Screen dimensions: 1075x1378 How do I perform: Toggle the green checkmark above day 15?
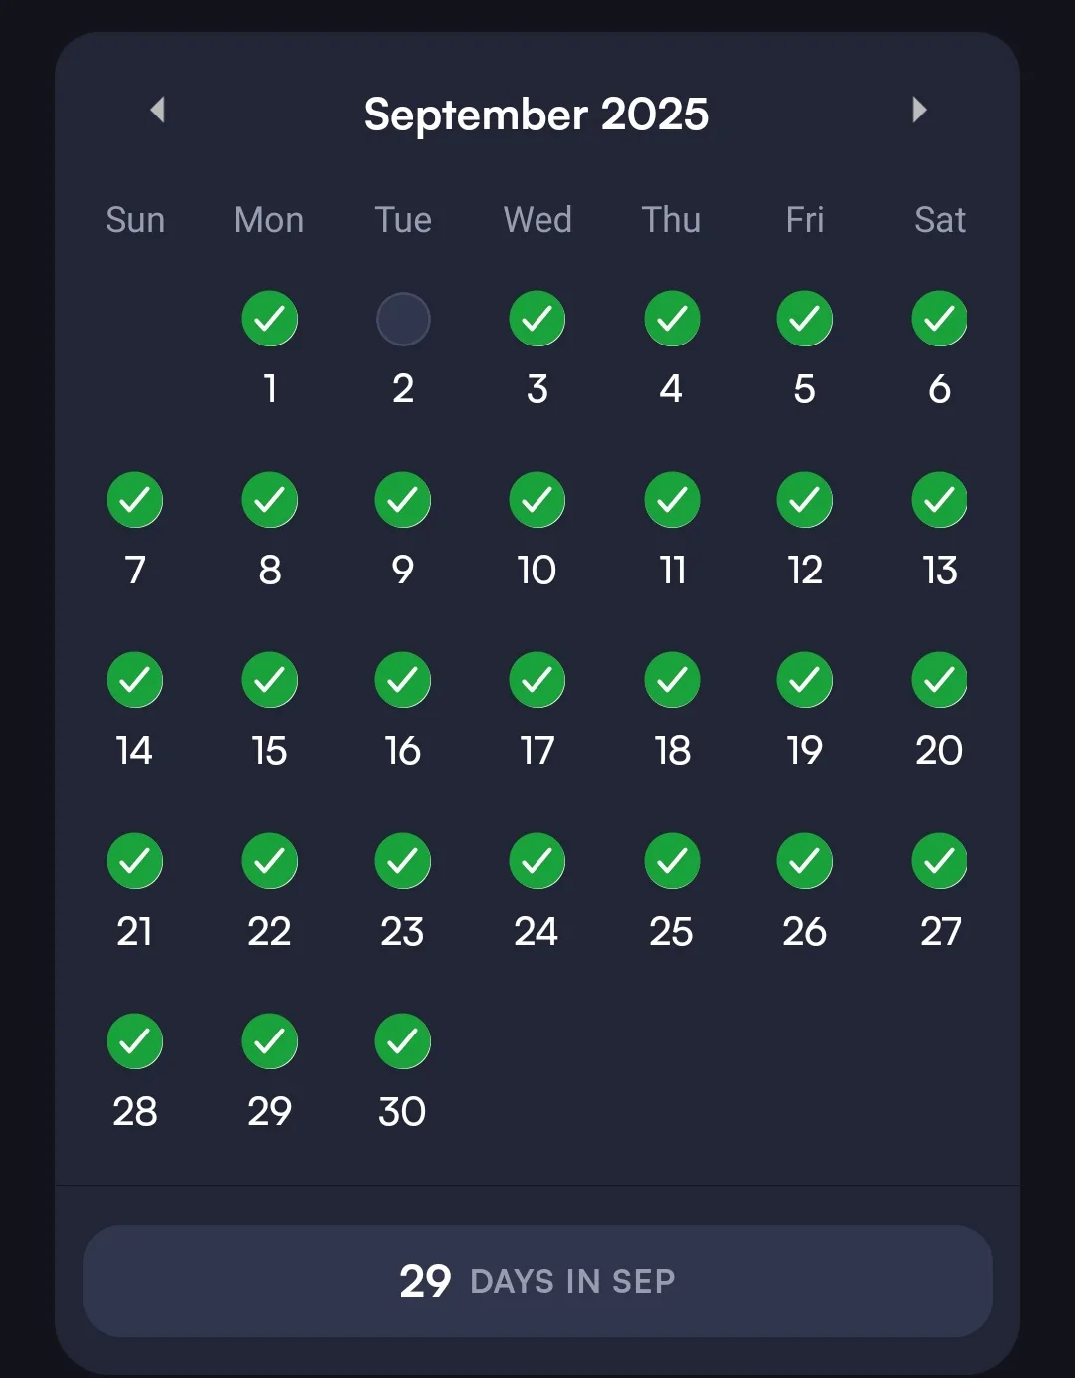[x=269, y=680]
